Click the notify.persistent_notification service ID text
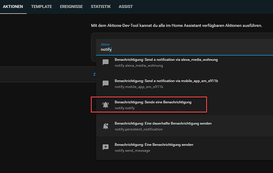The image size is (273, 173). [x=138, y=129]
